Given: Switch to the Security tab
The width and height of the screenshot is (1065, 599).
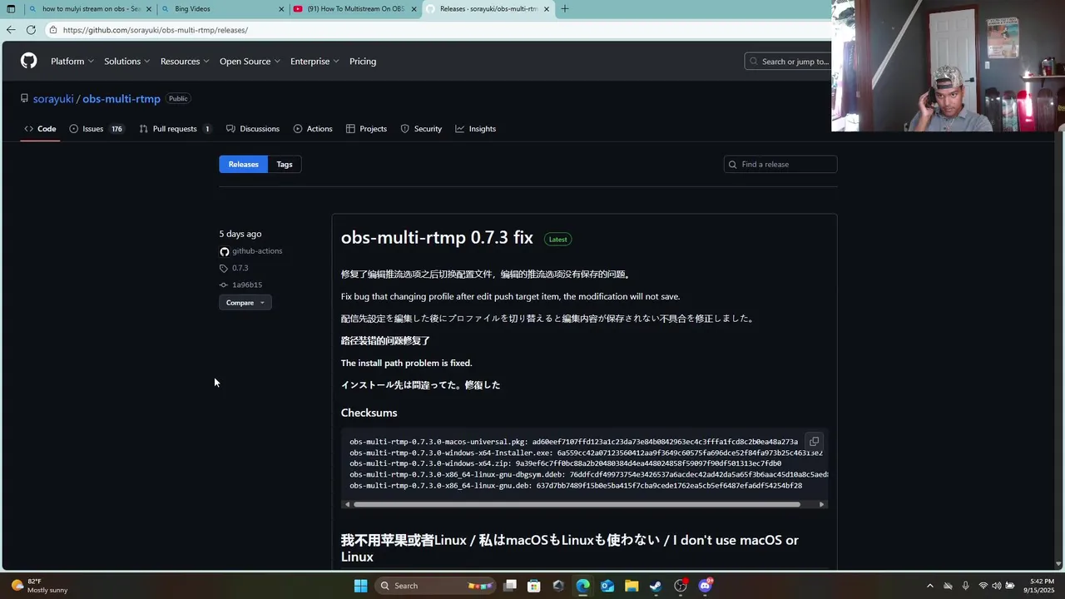Looking at the screenshot, I should (421, 129).
